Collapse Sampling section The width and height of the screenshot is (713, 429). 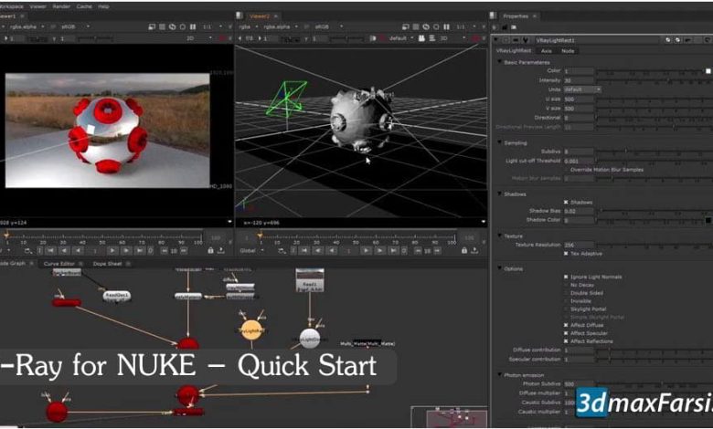[x=500, y=143]
